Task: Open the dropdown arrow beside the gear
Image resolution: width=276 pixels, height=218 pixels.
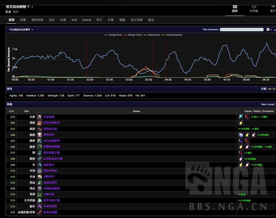Action: point(271,30)
